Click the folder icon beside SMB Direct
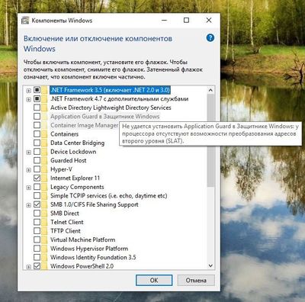This screenshot has width=305, height=302. [45, 214]
